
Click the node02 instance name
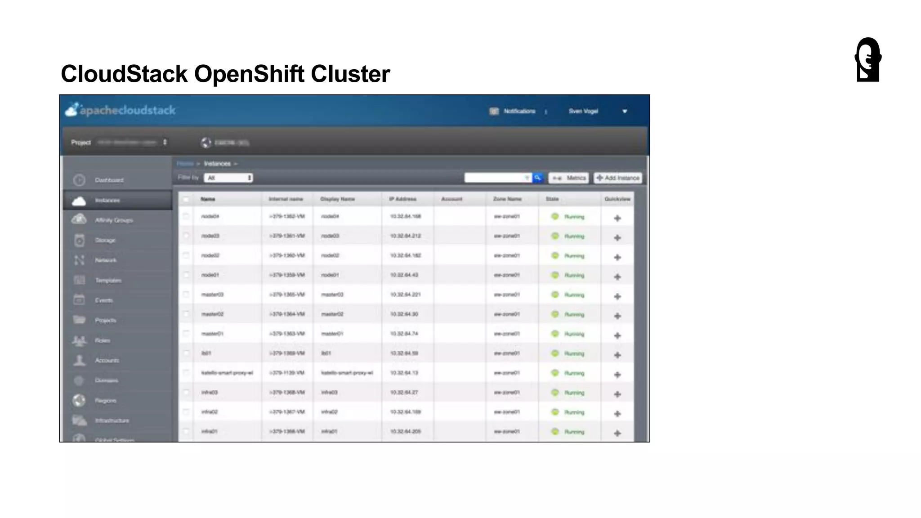[210, 255]
